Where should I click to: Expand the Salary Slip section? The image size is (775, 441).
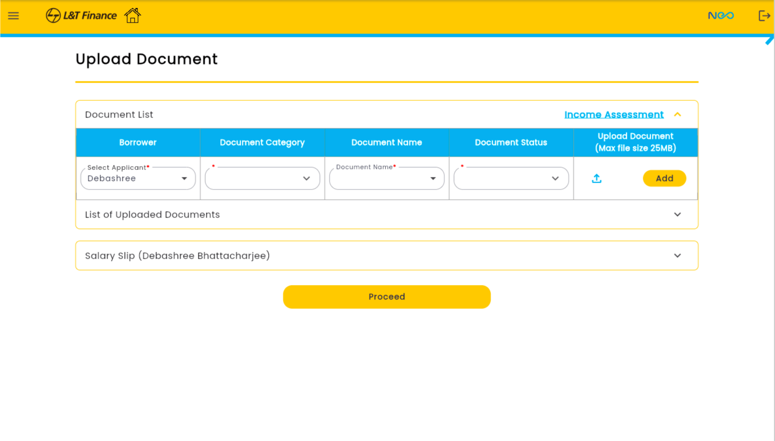coord(677,256)
